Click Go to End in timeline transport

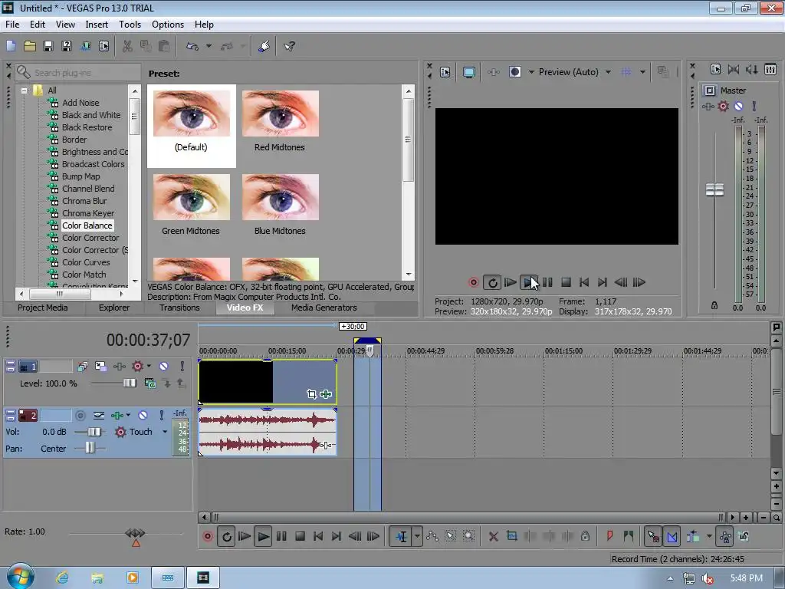click(x=337, y=536)
